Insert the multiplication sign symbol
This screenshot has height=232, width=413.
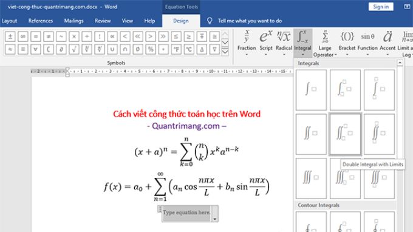[74, 36]
